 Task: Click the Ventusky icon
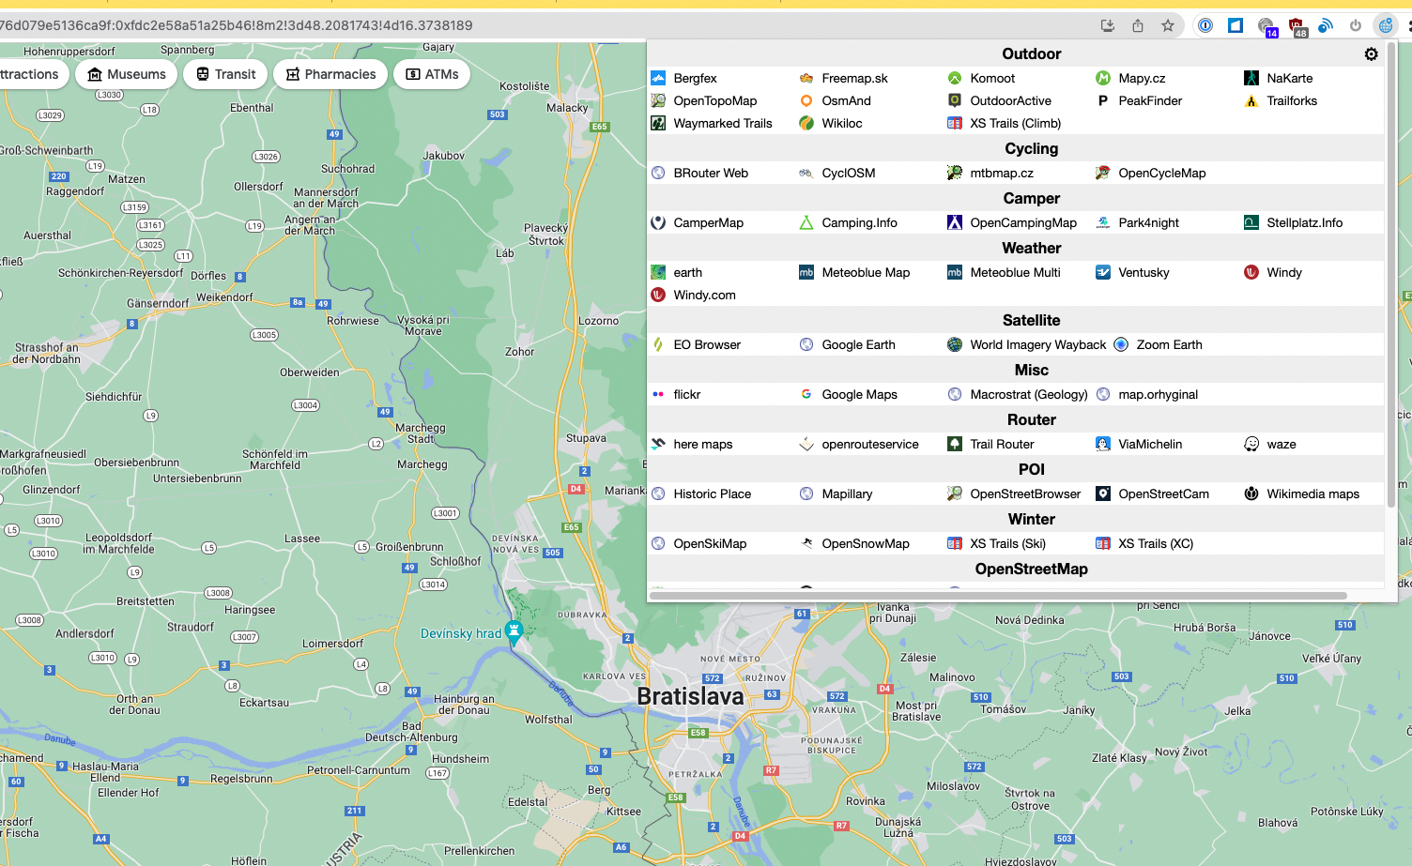(x=1103, y=272)
